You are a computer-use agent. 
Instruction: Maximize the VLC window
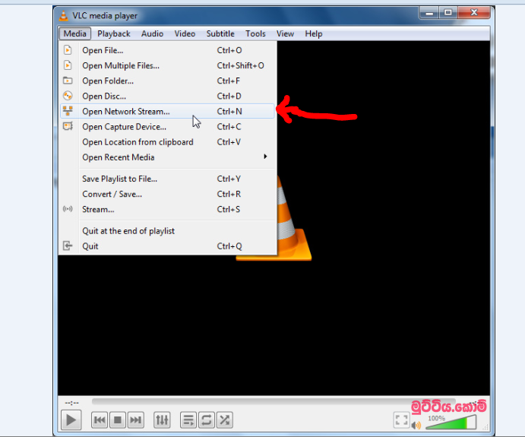(448, 13)
